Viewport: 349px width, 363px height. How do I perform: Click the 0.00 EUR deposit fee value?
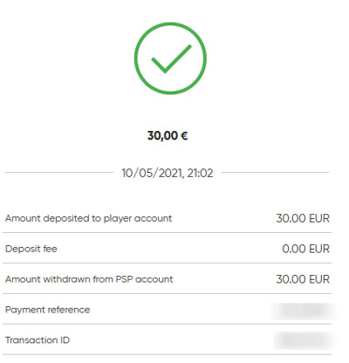coord(305,249)
